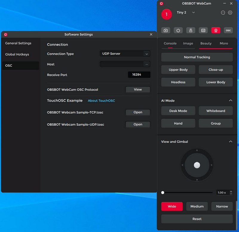Select the Medium field of view

(x=197, y=206)
